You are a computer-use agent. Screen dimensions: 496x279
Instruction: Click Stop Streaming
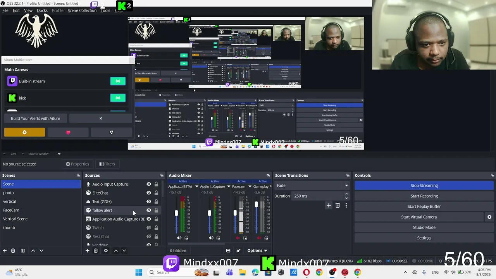(x=424, y=186)
